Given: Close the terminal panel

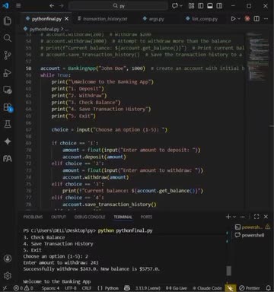Looking at the screenshot, I should coord(266,217).
